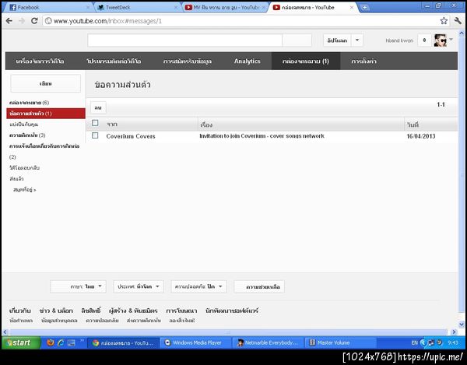The image size is (467, 365).
Task: Open the settings navigation item after Inbox
Action: [x=363, y=61]
